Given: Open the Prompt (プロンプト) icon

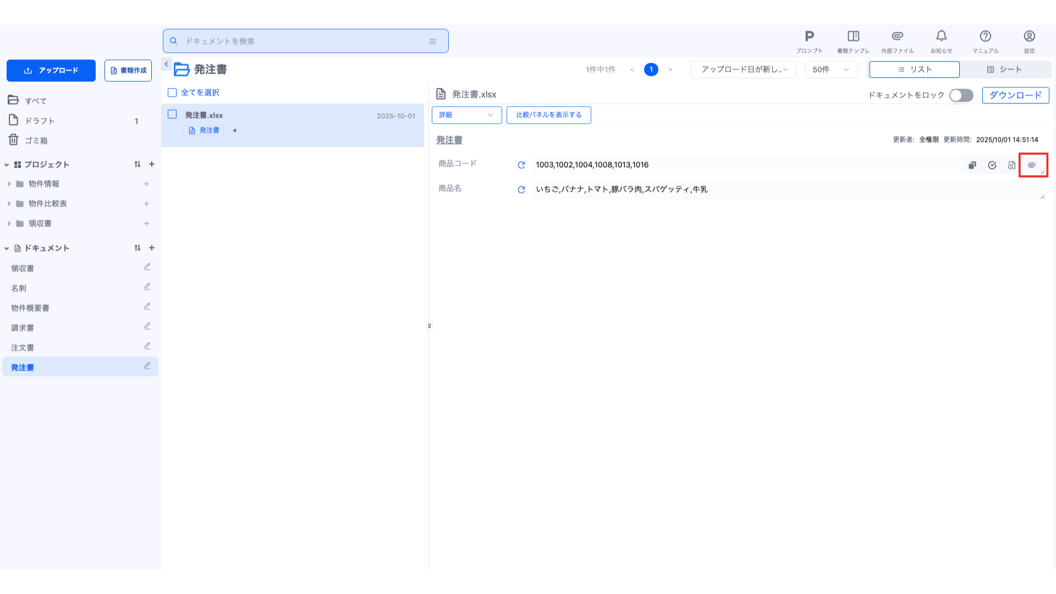Looking at the screenshot, I should click(x=809, y=37).
